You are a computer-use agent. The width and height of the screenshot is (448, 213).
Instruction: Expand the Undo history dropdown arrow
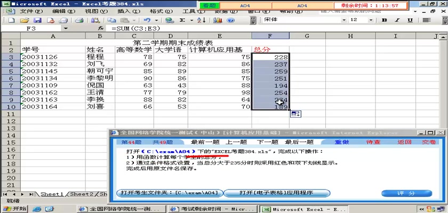pos(156,20)
